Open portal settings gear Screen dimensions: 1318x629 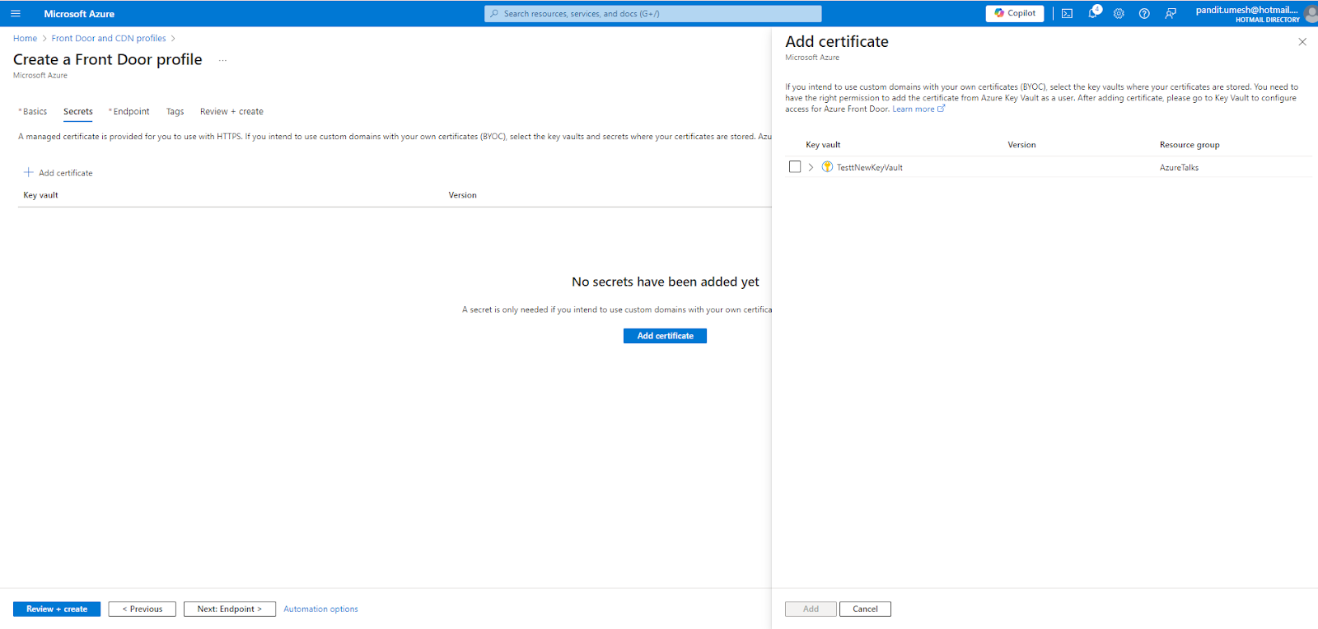pos(1119,13)
